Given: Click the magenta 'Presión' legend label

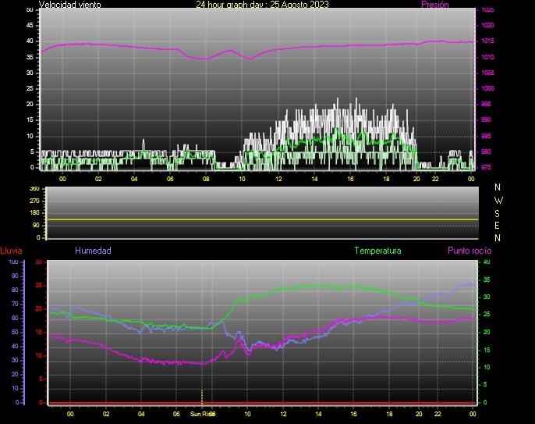Looking at the screenshot, I should (x=435, y=5).
